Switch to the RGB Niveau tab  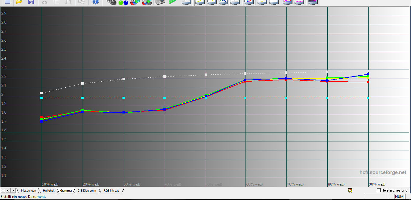111,191
